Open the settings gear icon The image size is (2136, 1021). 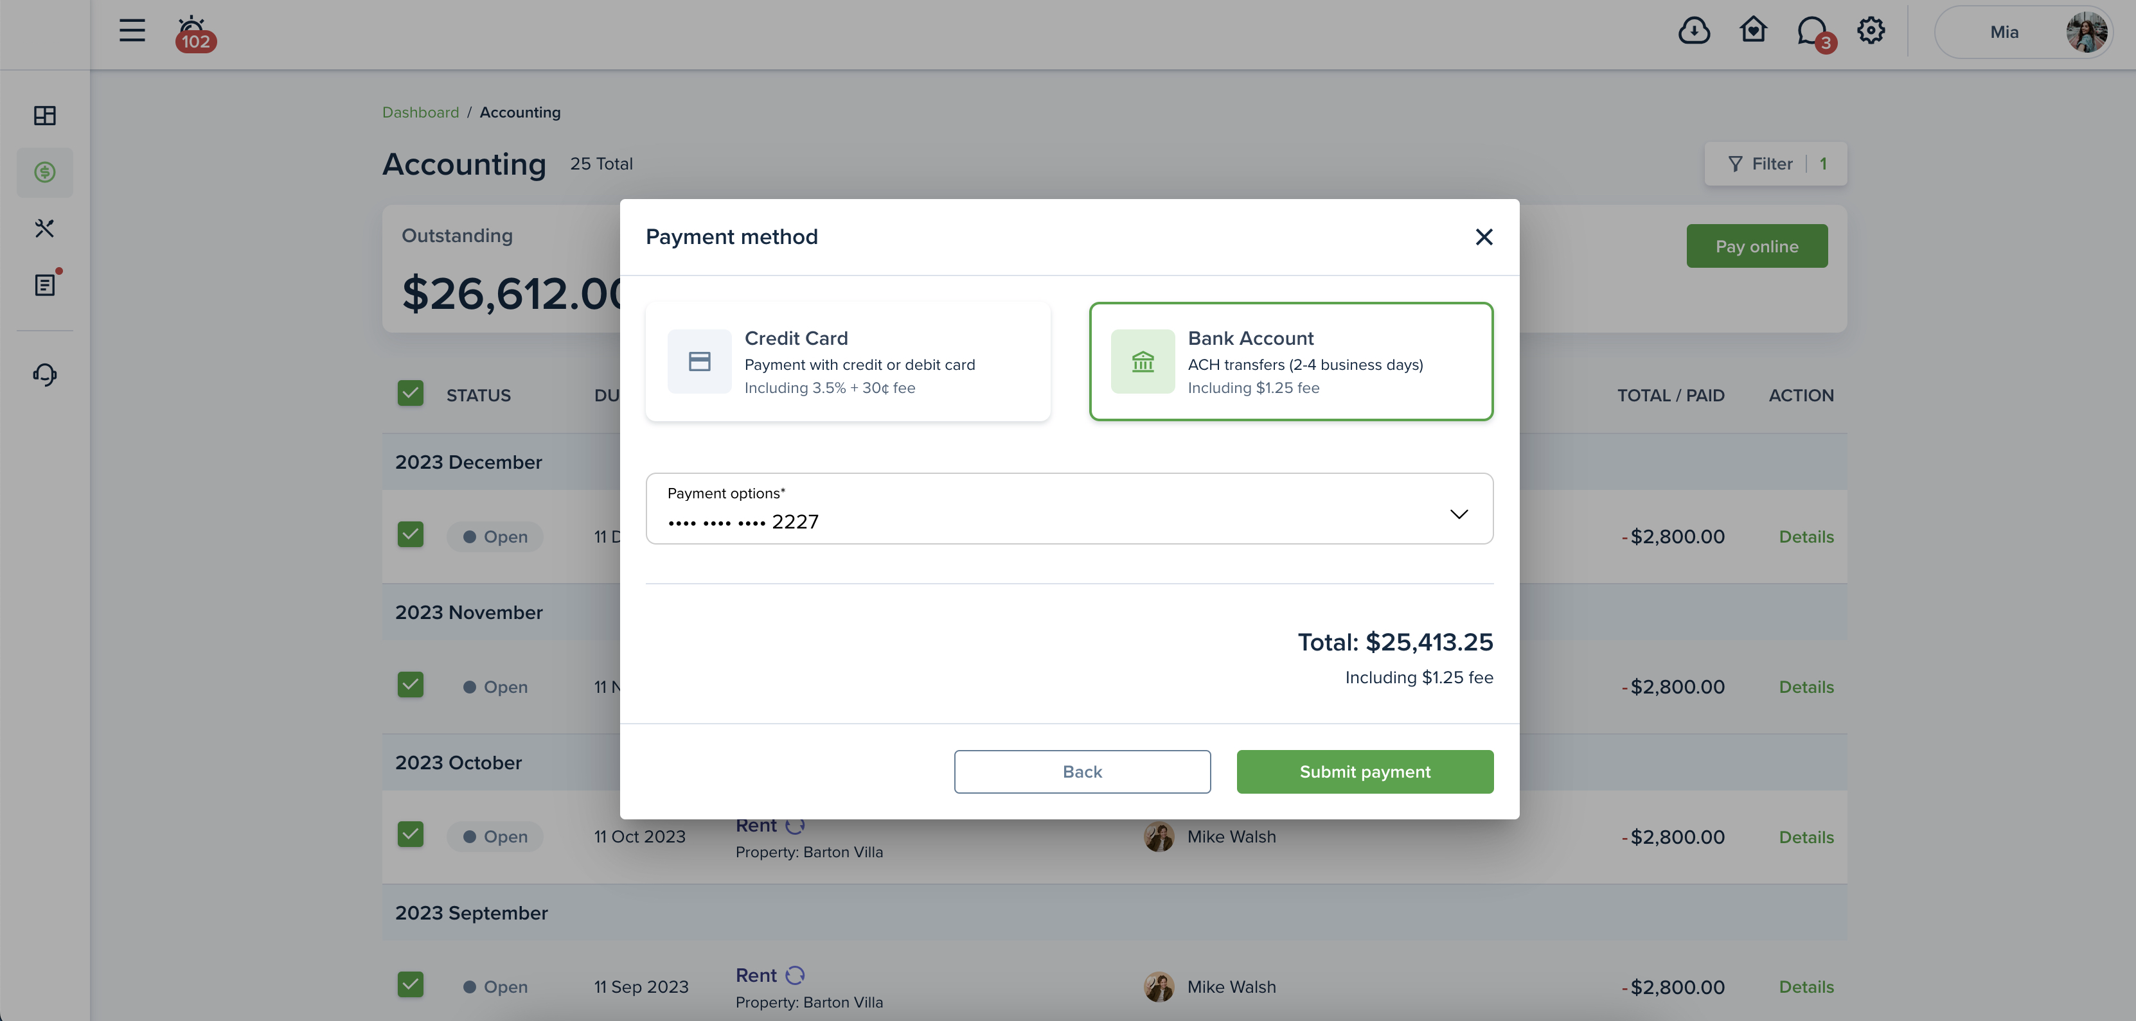pyautogui.click(x=1871, y=31)
